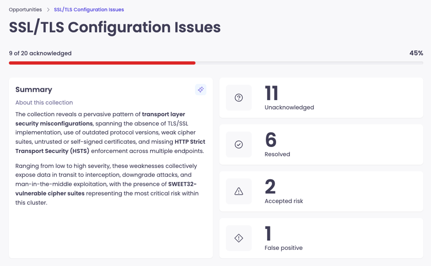Open the SSL/TLS Configuration Issues breadcrumb link
The width and height of the screenshot is (431, 266).
tap(89, 9)
